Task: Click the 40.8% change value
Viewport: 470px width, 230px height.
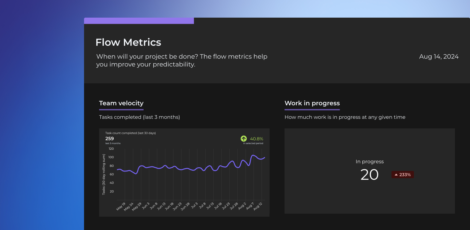Action: click(256, 139)
